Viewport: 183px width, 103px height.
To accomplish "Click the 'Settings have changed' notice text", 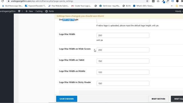I will 80,16.
